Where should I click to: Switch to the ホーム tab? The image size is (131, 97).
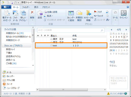(16, 7)
